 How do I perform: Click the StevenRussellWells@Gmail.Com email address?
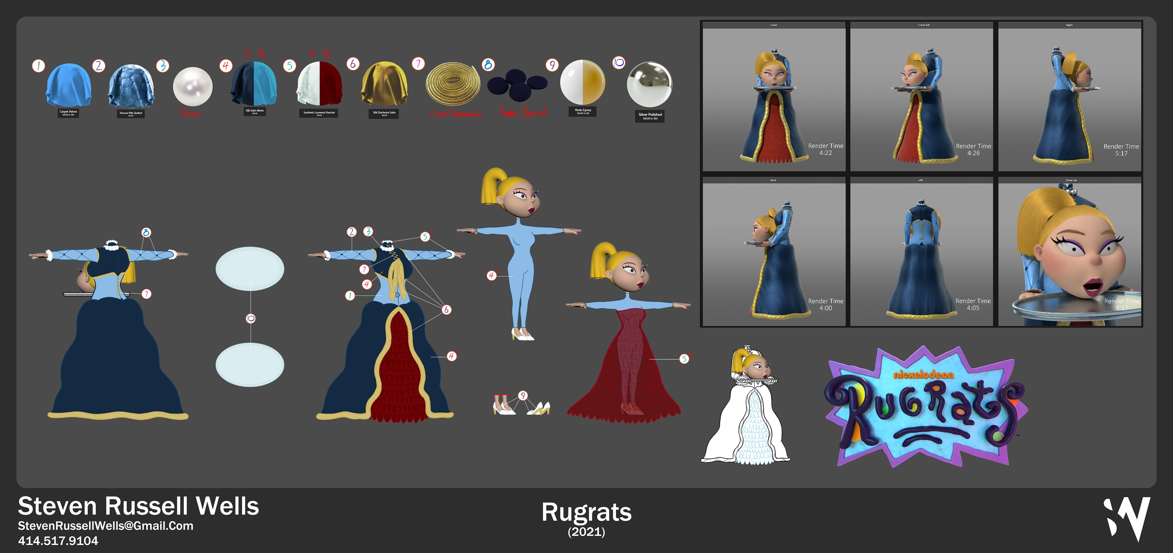point(106,526)
